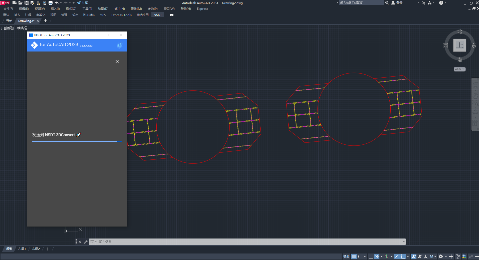Click the isolate objects icon in status bar
The height and width of the screenshot is (260, 479).
pos(458,256)
